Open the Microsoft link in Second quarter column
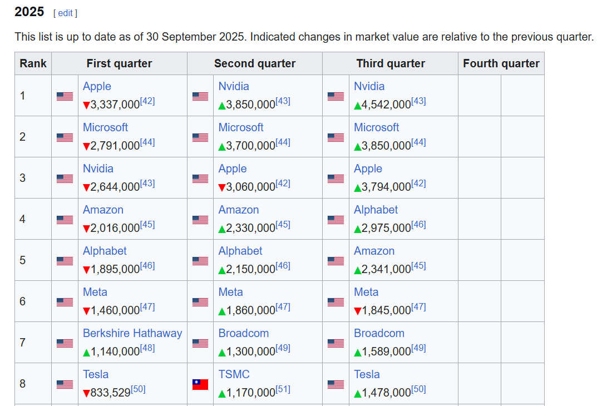The height and width of the screenshot is (406, 602). (x=241, y=127)
